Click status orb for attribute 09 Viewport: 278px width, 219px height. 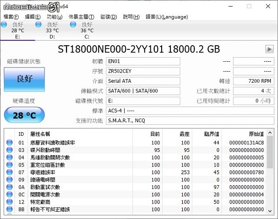click(x=10, y=180)
